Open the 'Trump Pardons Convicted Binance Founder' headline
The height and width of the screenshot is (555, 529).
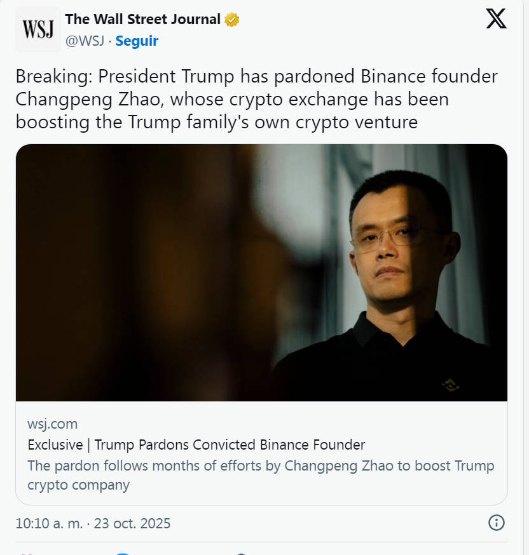(x=230, y=445)
